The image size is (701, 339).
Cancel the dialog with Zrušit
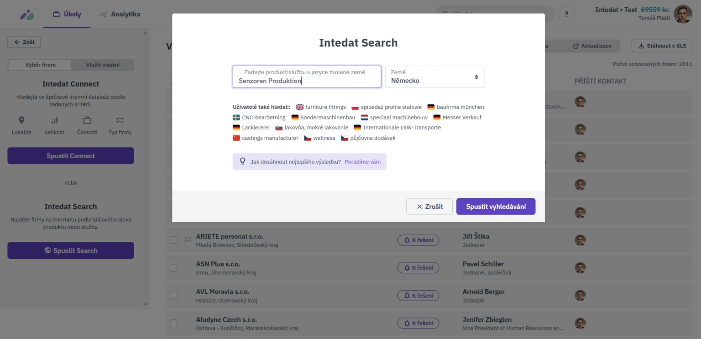[429, 206]
